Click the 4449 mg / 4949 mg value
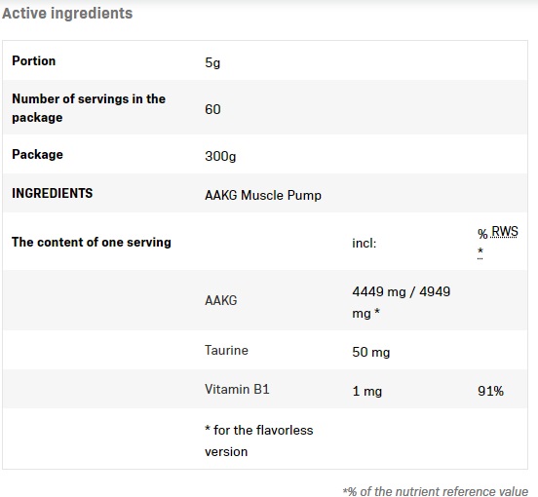This screenshot has width=538, height=497. click(402, 302)
